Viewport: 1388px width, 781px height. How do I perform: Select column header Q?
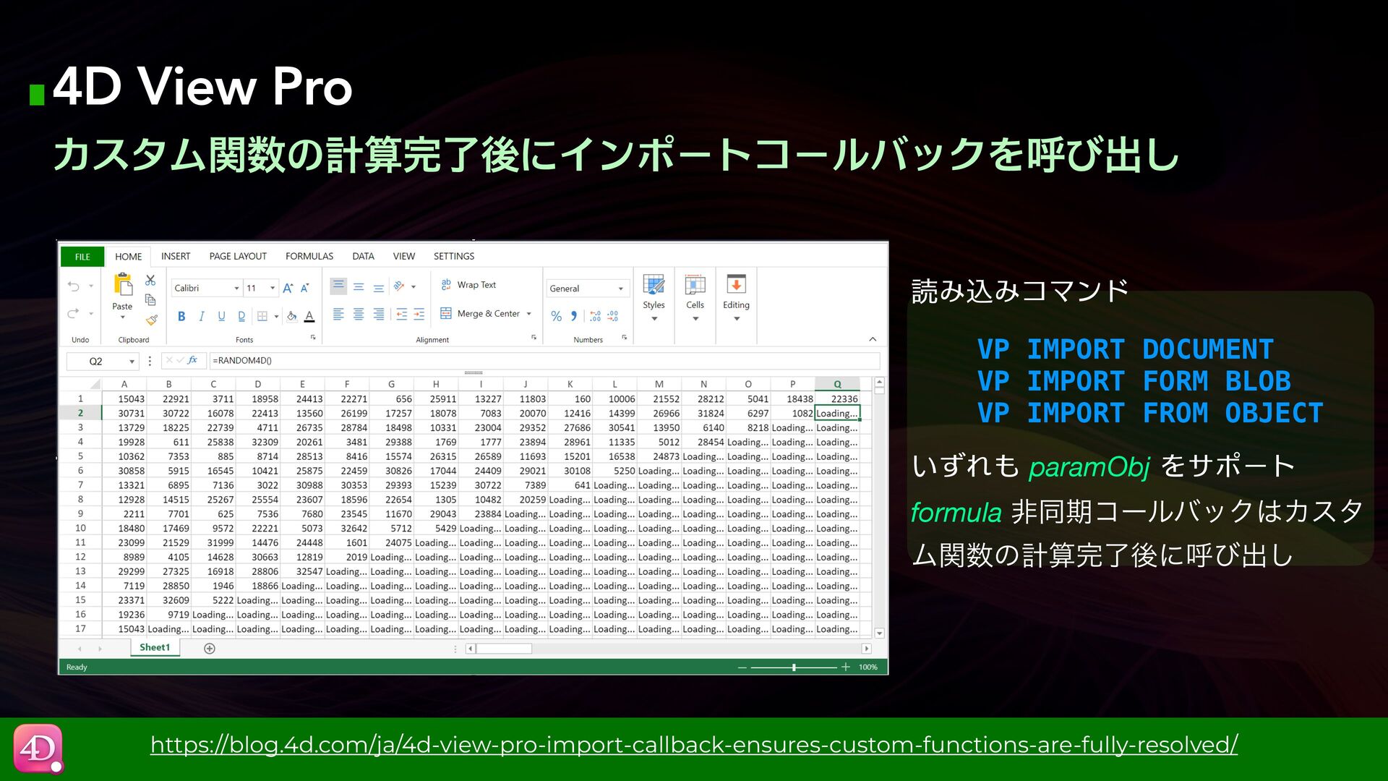pyautogui.click(x=837, y=384)
